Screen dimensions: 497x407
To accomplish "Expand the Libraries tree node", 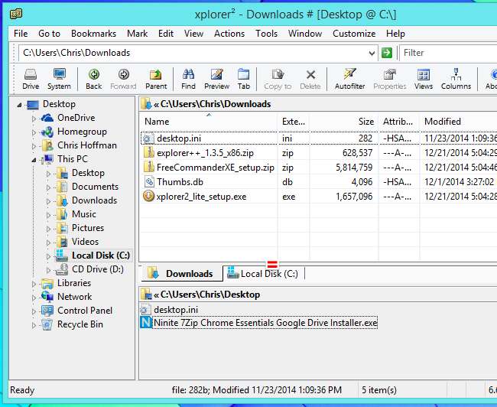I will pos(34,283).
